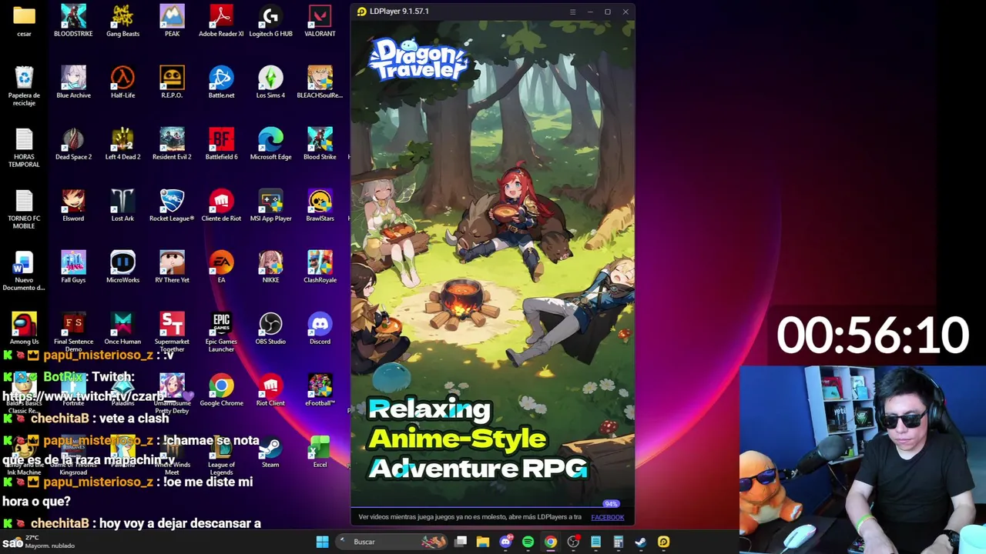Select the MSI App Player shortcut
Screen dimensions: 986x554
(270, 205)
